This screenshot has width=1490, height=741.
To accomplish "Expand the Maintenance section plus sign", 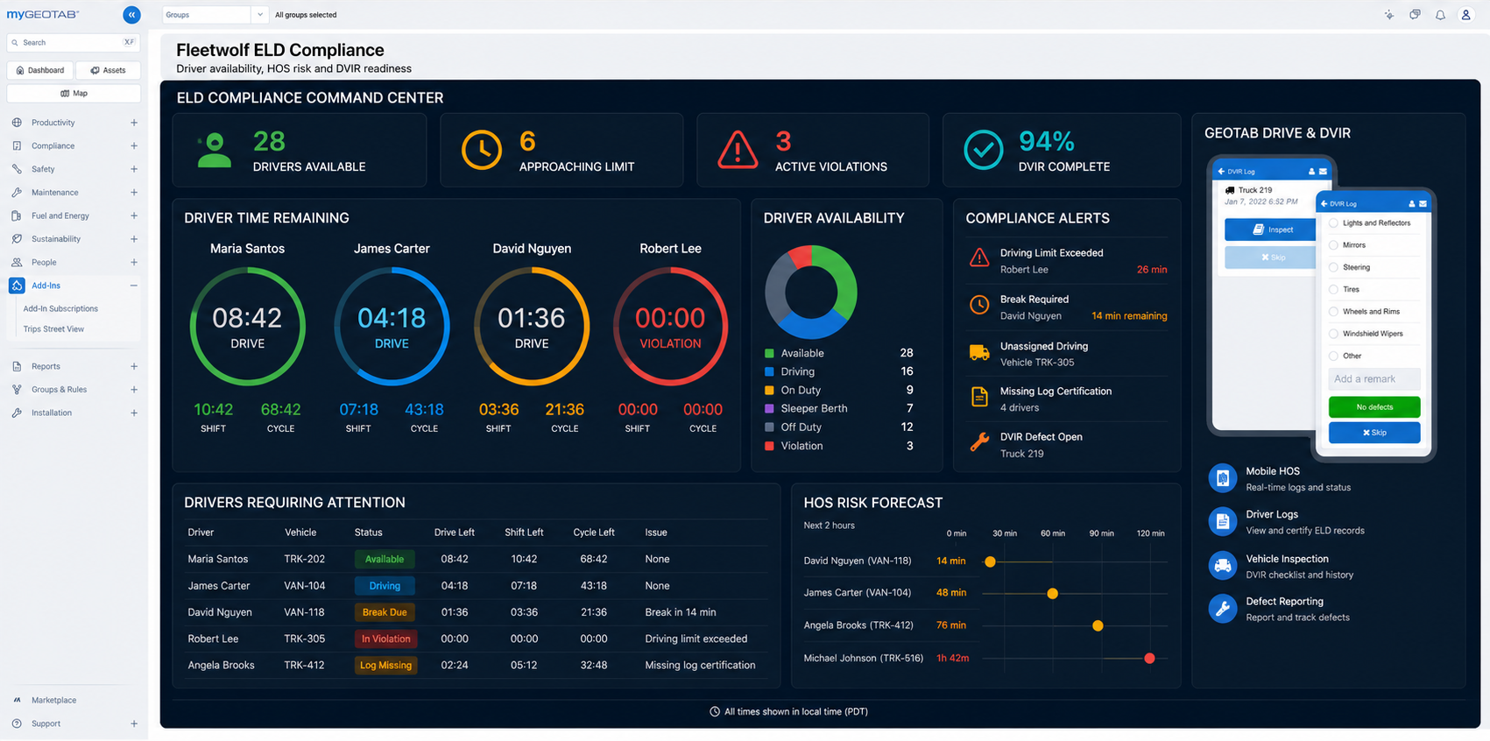I will click(134, 192).
